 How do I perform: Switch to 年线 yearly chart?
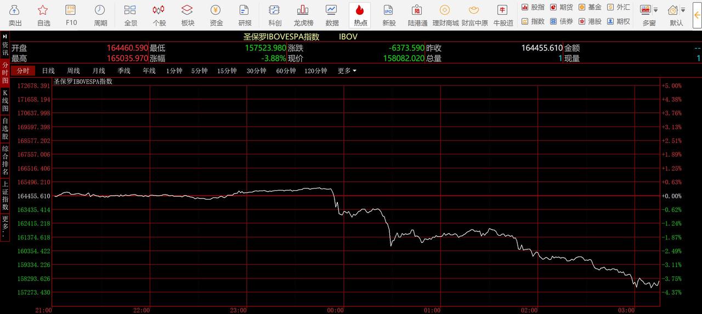(x=149, y=71)
